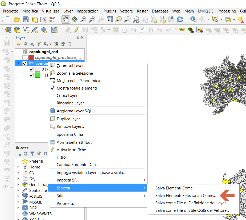Select the Identify Features tool
The width and height of the screenshot is (246, 220).
tap(193, 19)
